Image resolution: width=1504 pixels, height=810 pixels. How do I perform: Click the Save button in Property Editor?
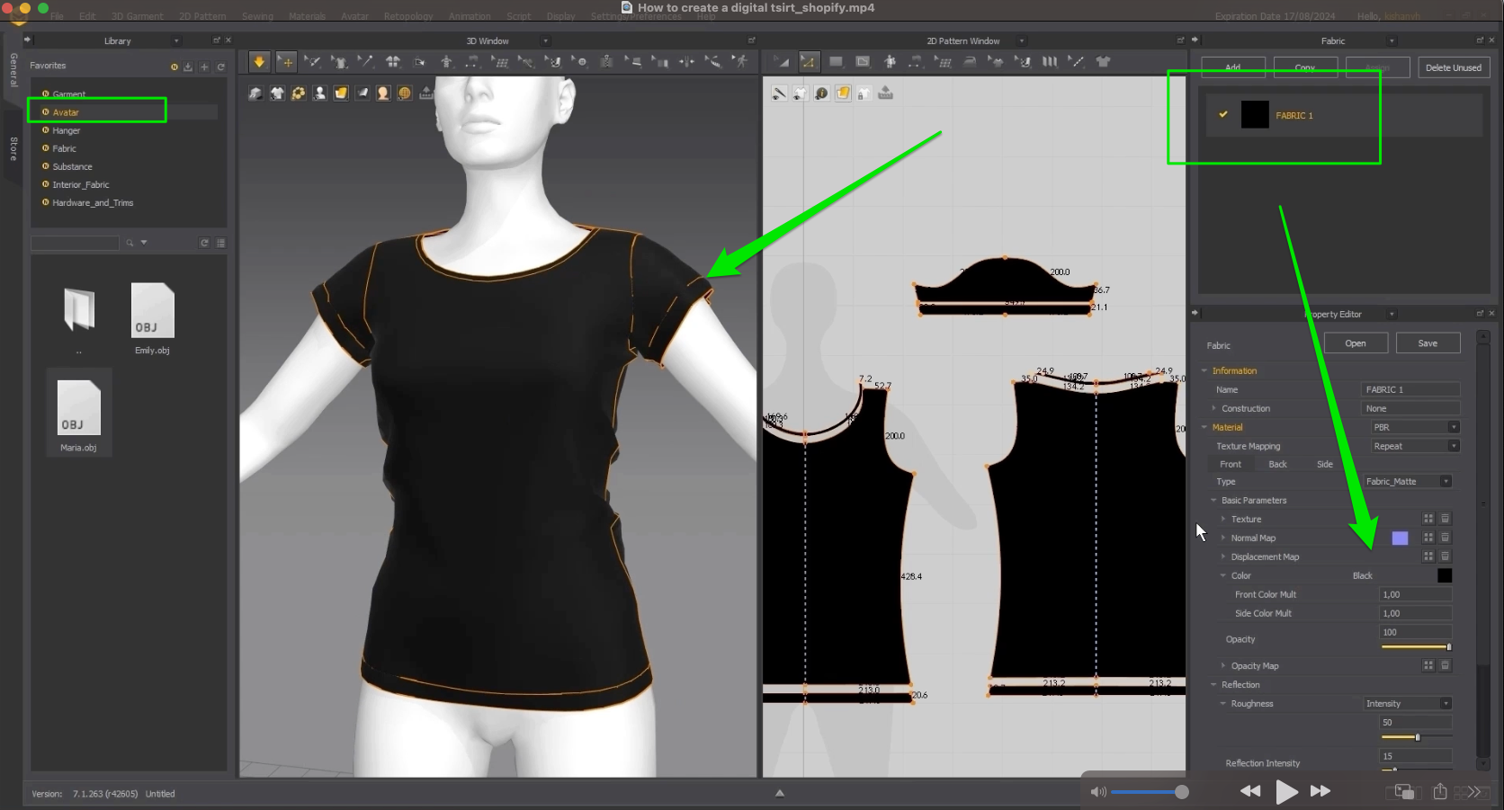tap(1428, 343)
